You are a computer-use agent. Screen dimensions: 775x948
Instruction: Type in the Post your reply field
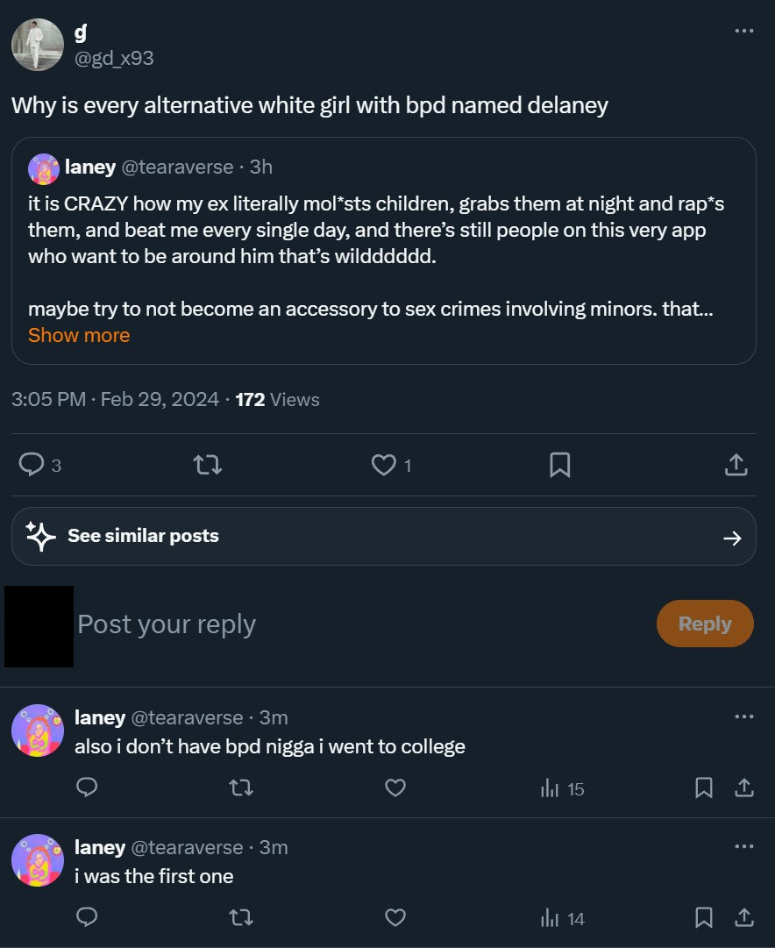point(351,624)
